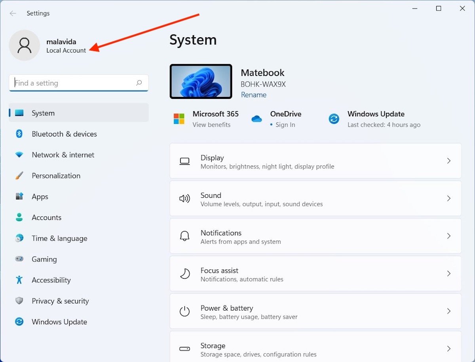Click the back arrow beside Settings title
The image size is (475, 362).
tap(13, 13)
